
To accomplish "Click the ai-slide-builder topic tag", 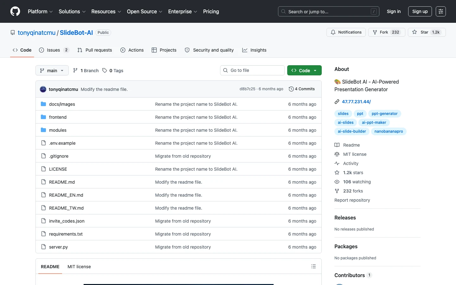I will coord(352,131).
